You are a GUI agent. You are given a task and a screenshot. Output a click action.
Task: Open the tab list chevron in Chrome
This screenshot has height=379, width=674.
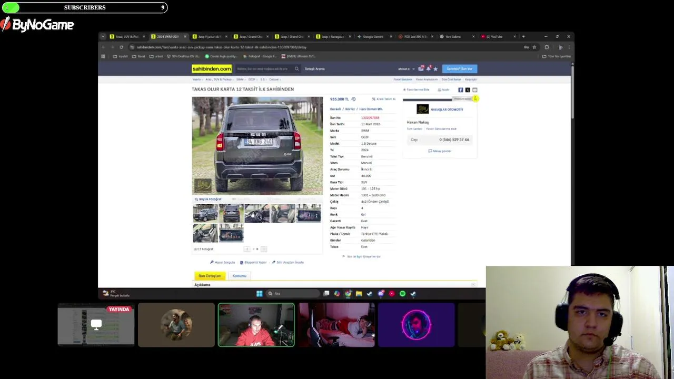point(103,36)
